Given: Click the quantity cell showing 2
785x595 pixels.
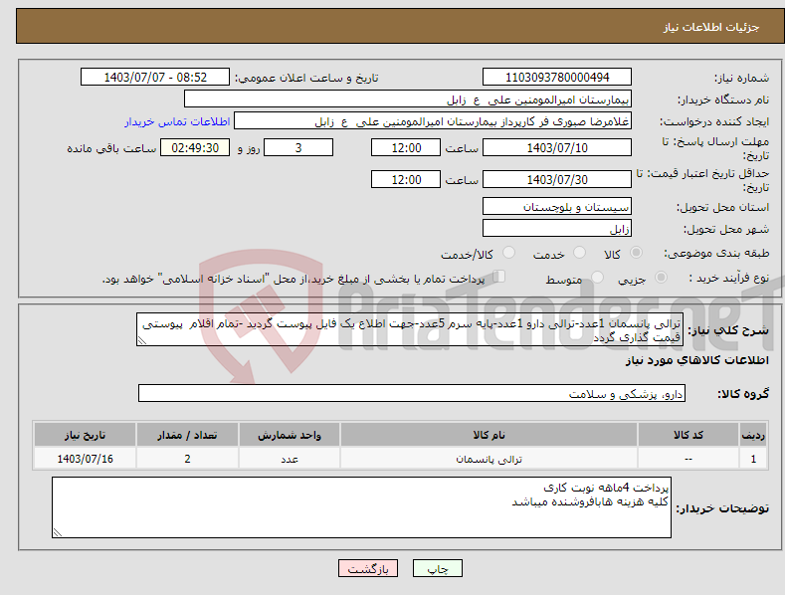Looking at the screenshot, I should pos(187,459).
